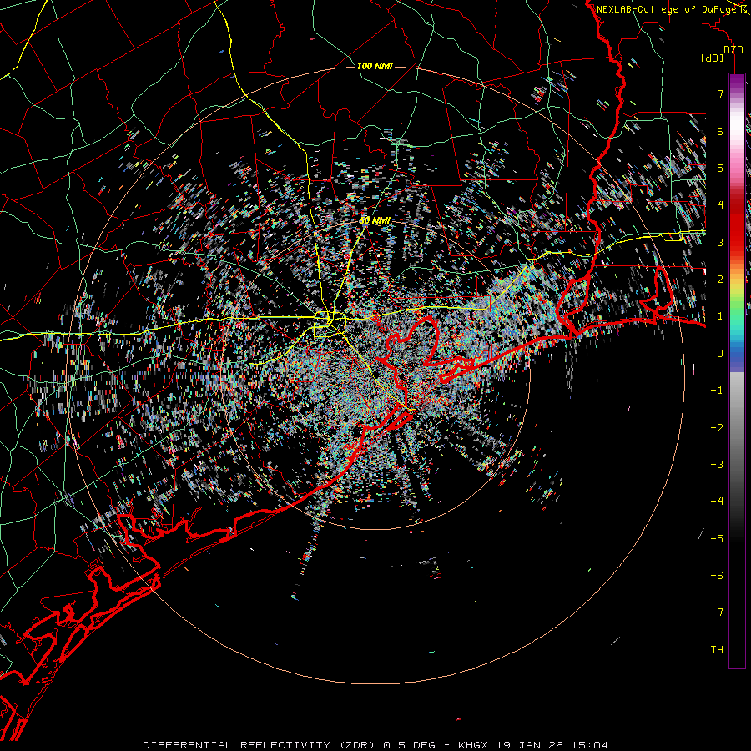Click the 2 value on the legend

pos(720,280)
